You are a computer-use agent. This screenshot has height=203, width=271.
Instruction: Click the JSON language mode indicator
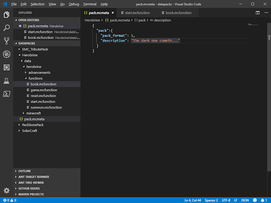click(245, 200)
